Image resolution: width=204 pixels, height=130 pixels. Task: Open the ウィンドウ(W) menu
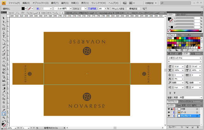[98, 3]
